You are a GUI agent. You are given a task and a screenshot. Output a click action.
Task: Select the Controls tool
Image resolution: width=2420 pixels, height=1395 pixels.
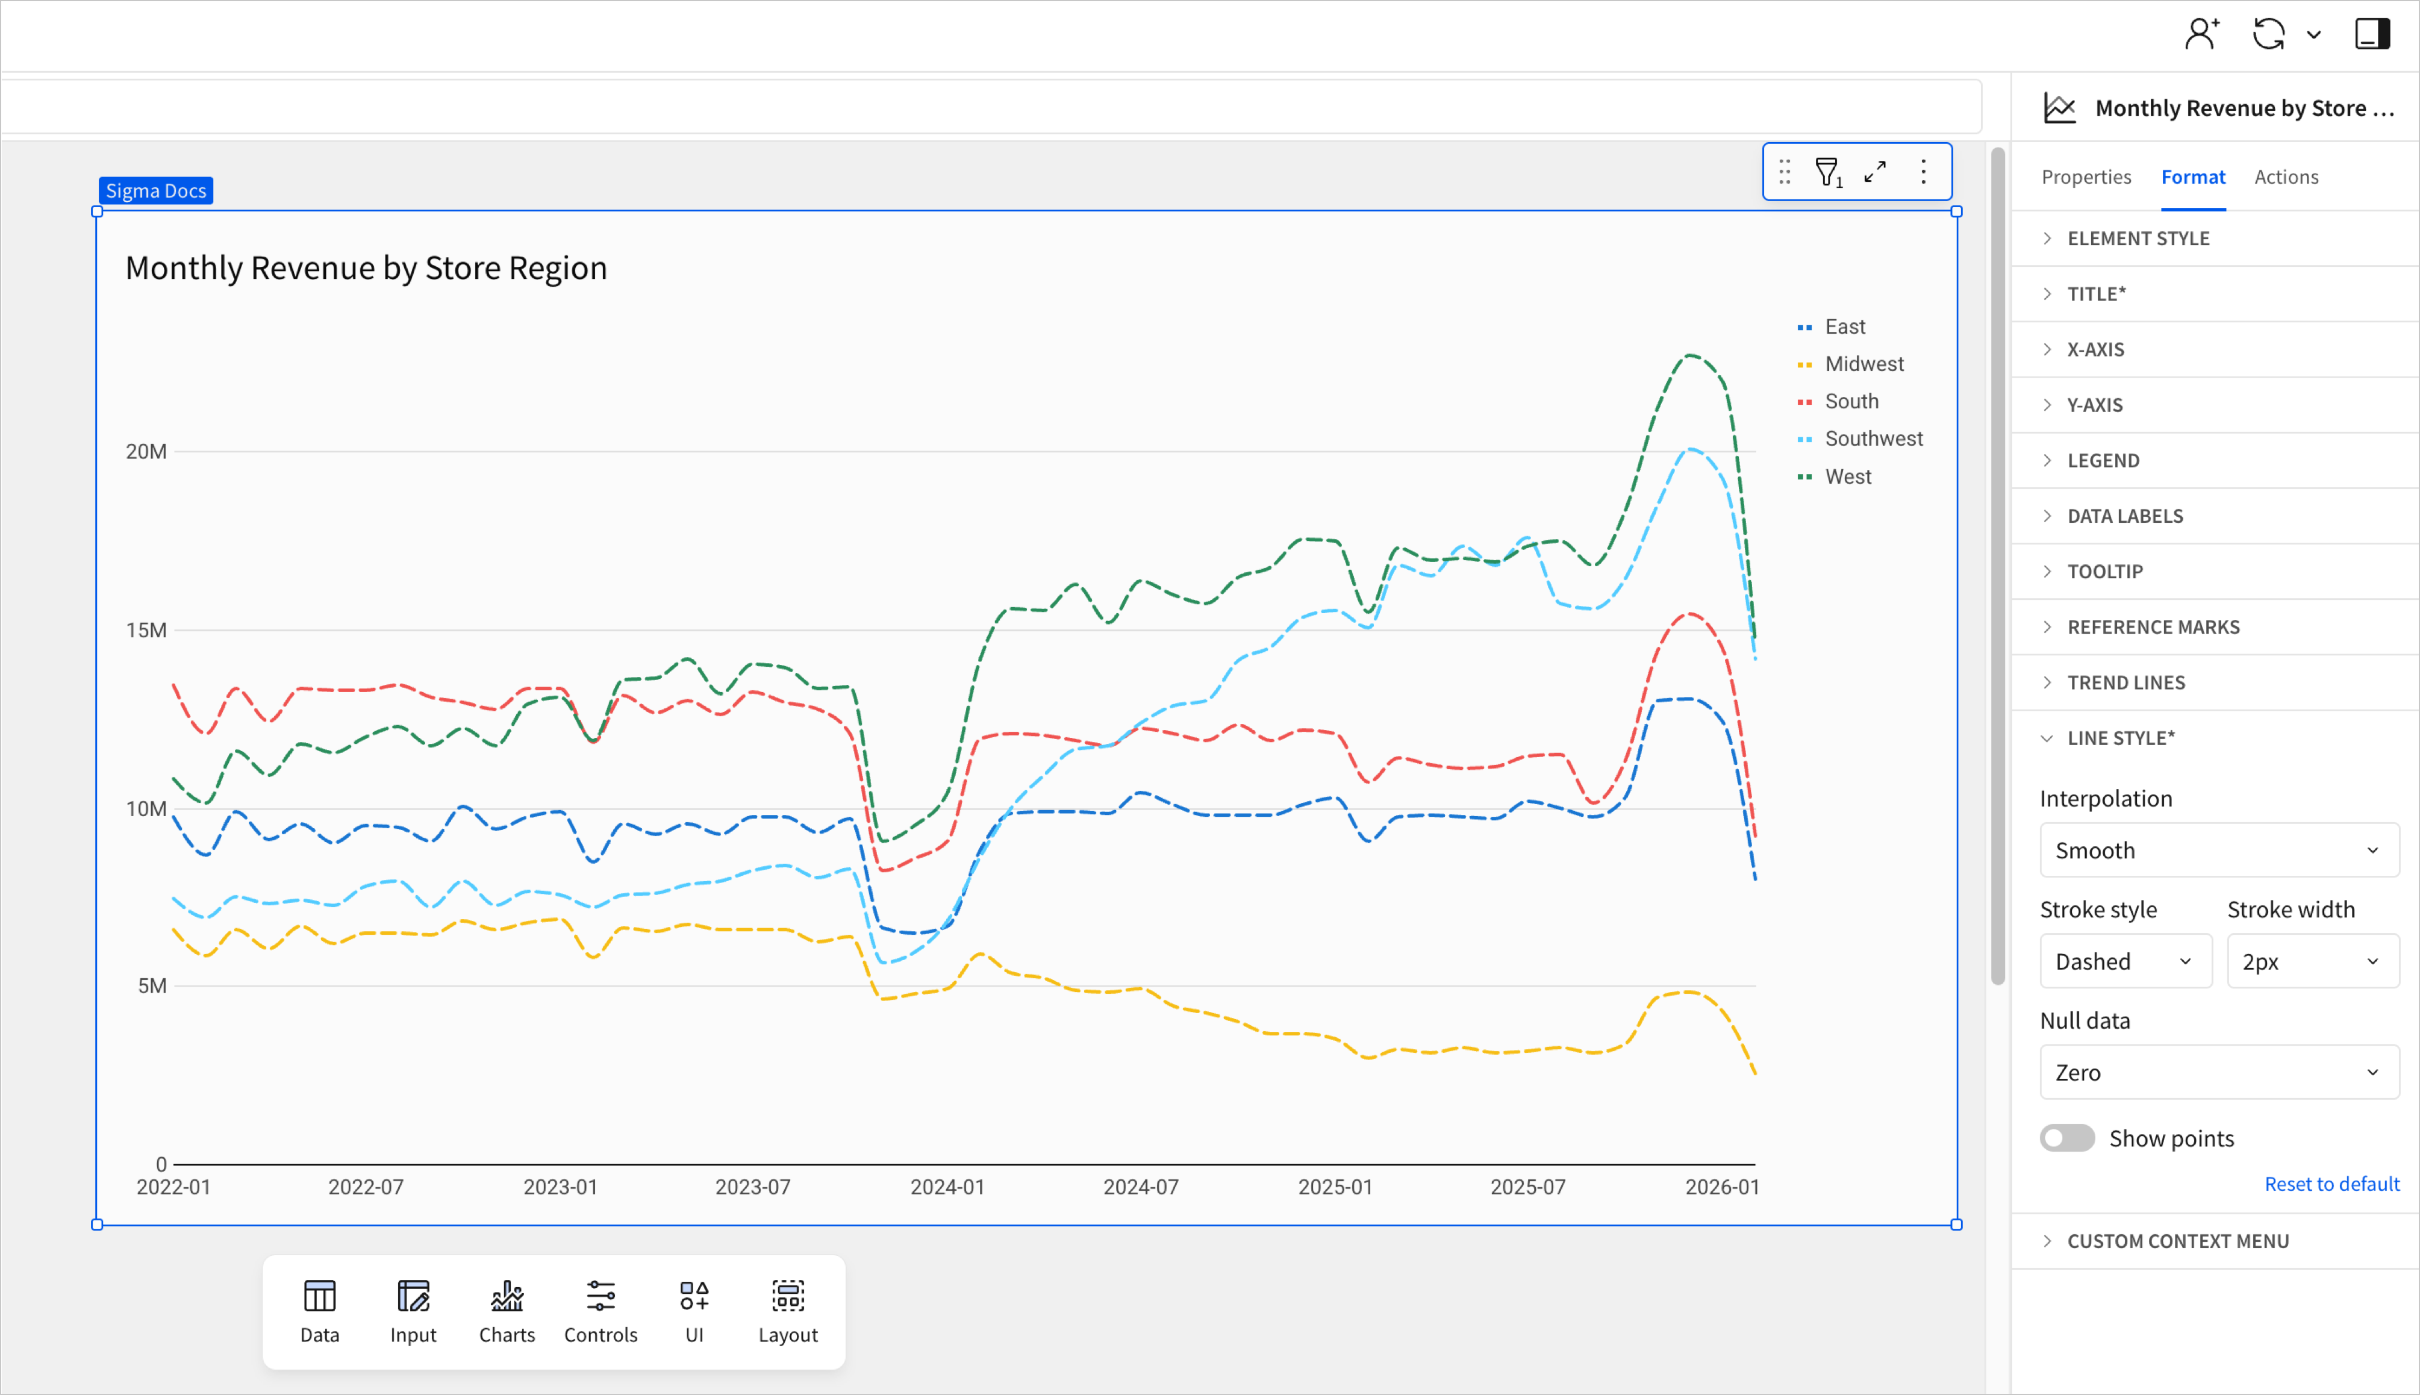600,1311
